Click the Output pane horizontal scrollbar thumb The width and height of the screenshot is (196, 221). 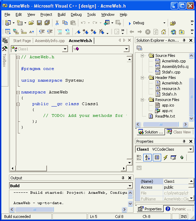[35, 209]
